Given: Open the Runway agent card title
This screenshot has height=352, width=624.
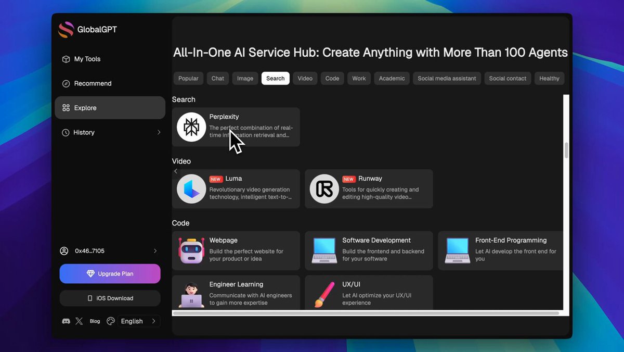Looking at the screenshot, I should click(370, 179).
